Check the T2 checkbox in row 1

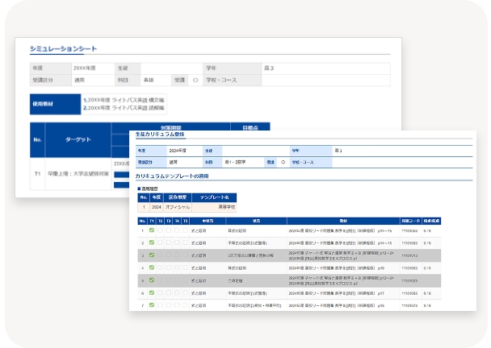pos(160,230)
